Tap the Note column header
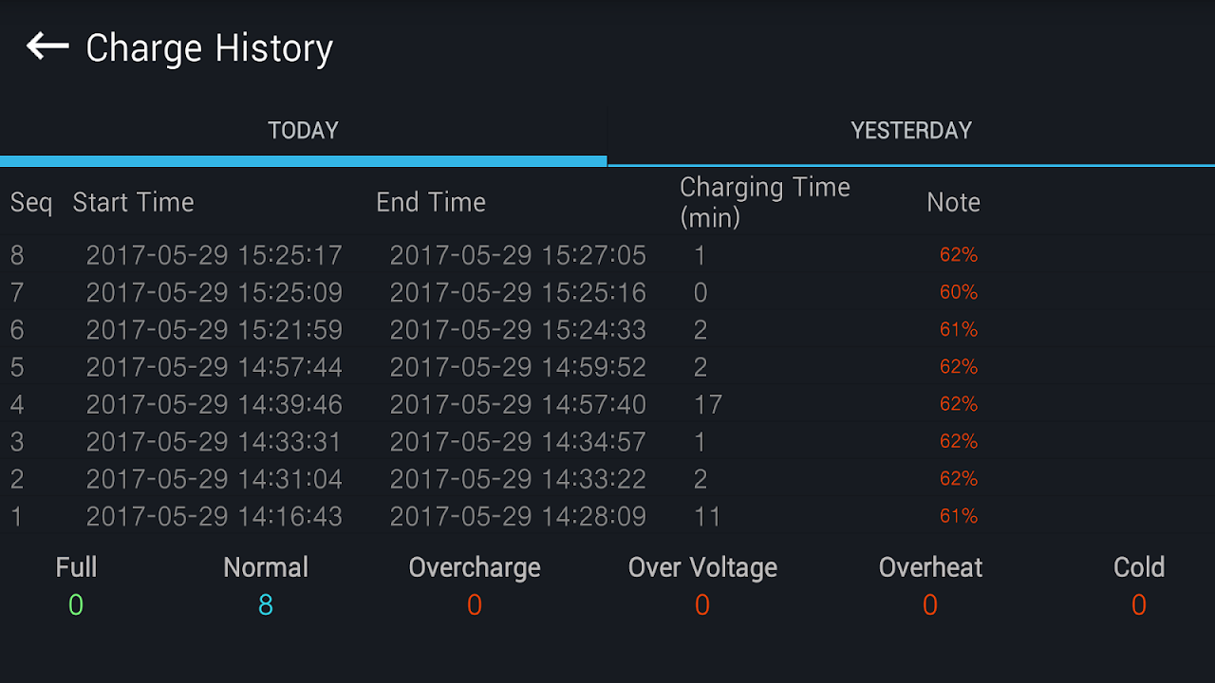The width and height of the screenshot is (1215, 683). point(953,202)
